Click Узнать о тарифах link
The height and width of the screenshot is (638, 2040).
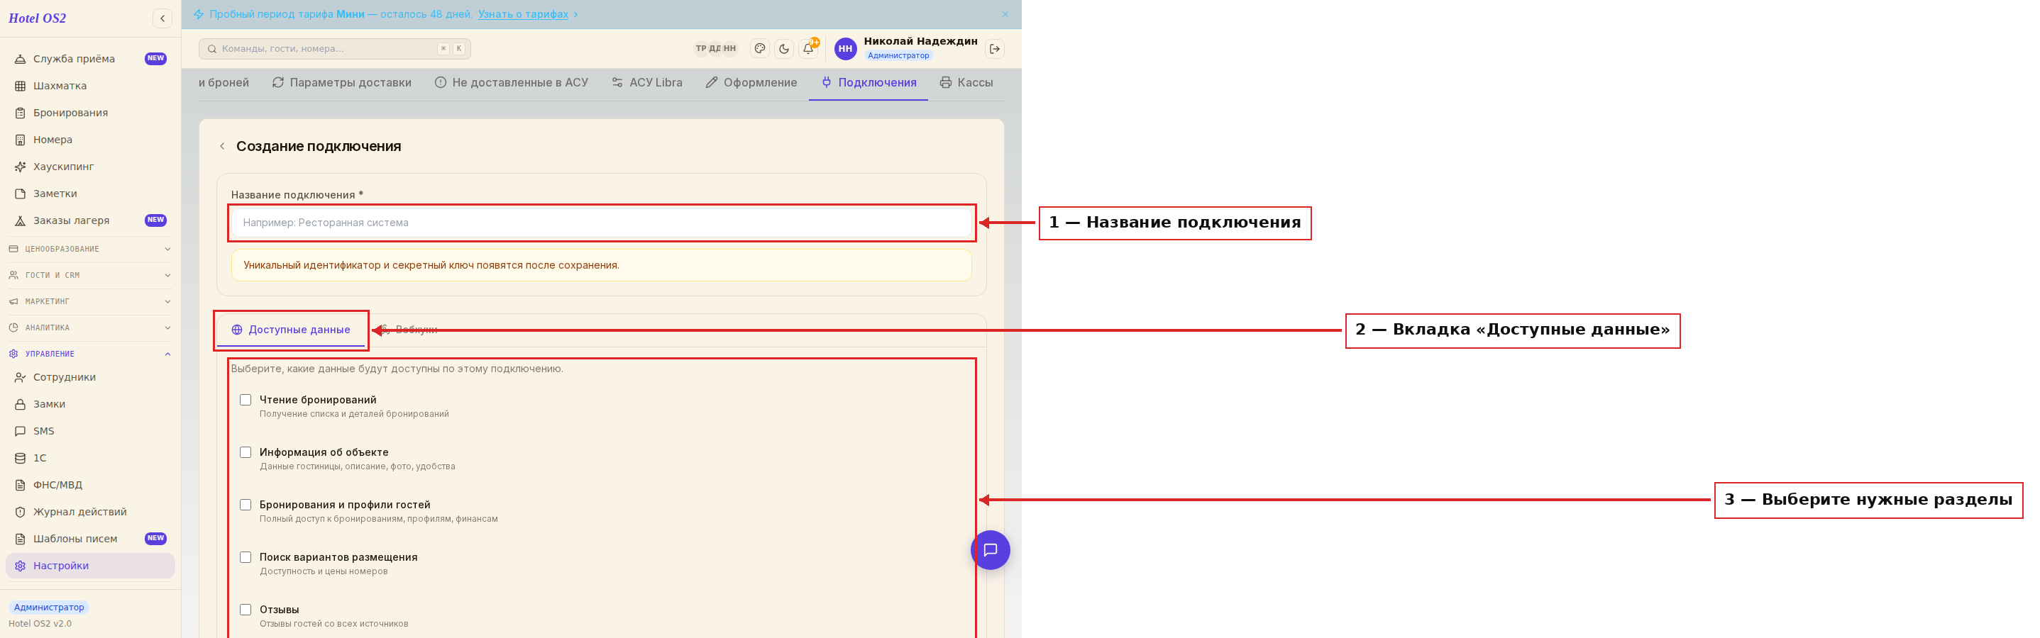tap(524, 14)
